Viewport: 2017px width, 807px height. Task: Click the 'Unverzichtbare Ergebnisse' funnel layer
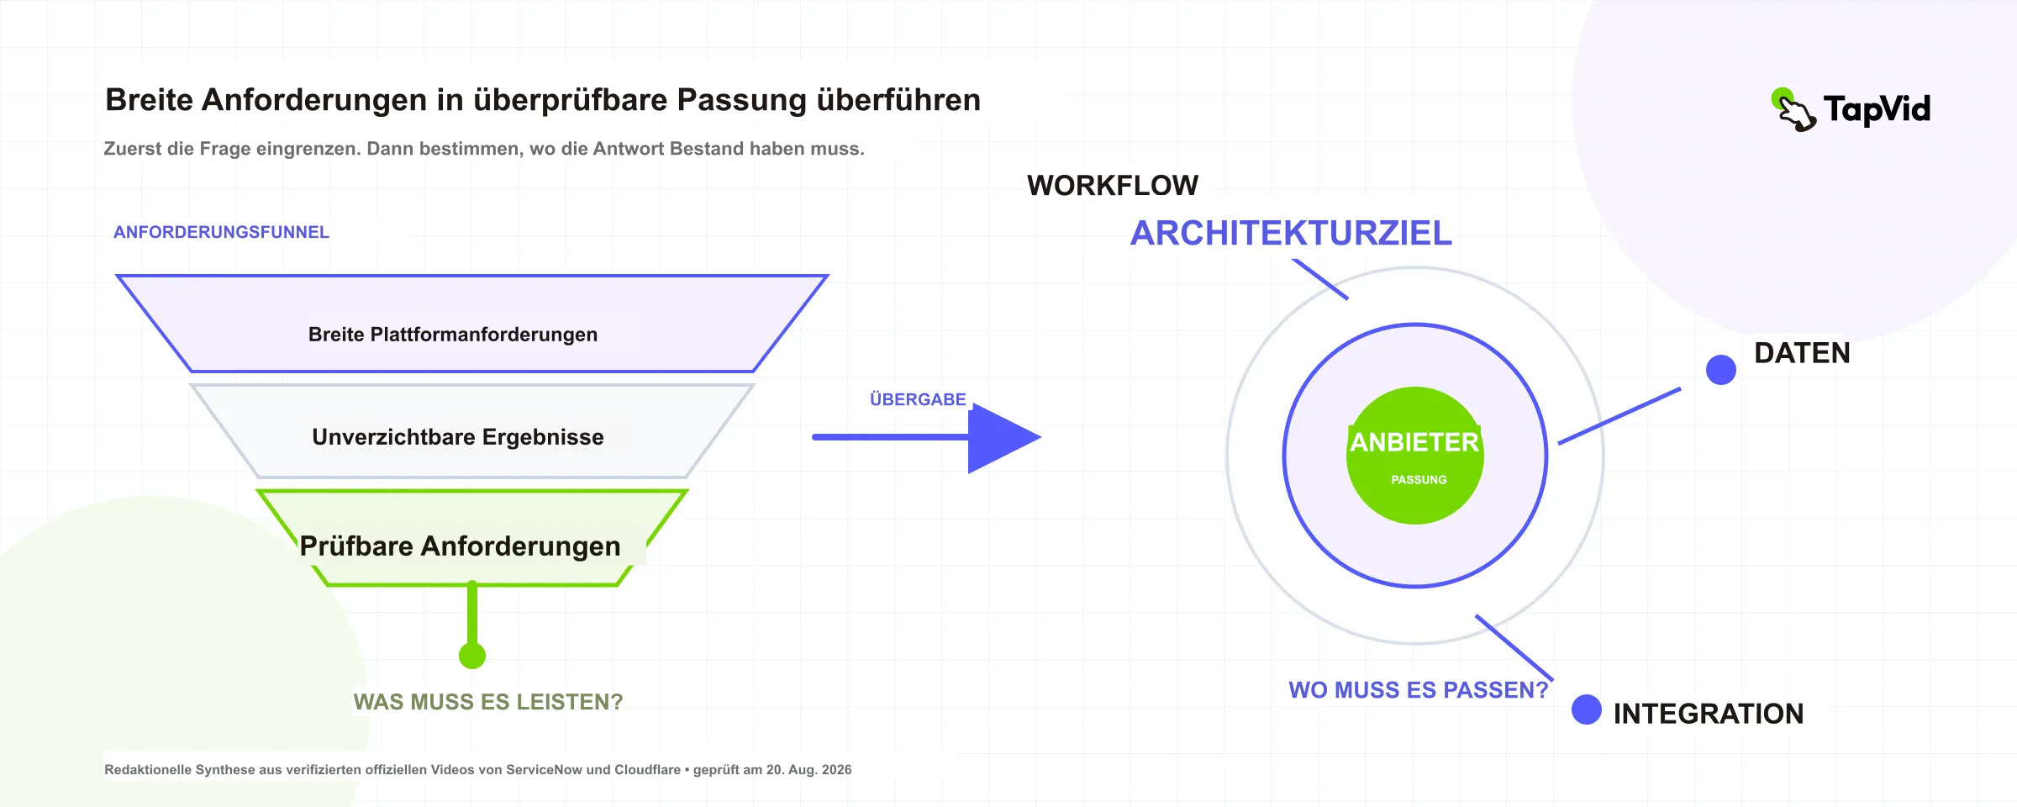(x=472, y=431)
